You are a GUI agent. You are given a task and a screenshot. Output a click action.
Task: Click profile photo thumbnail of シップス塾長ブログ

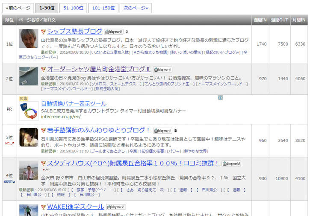point(28,38)
